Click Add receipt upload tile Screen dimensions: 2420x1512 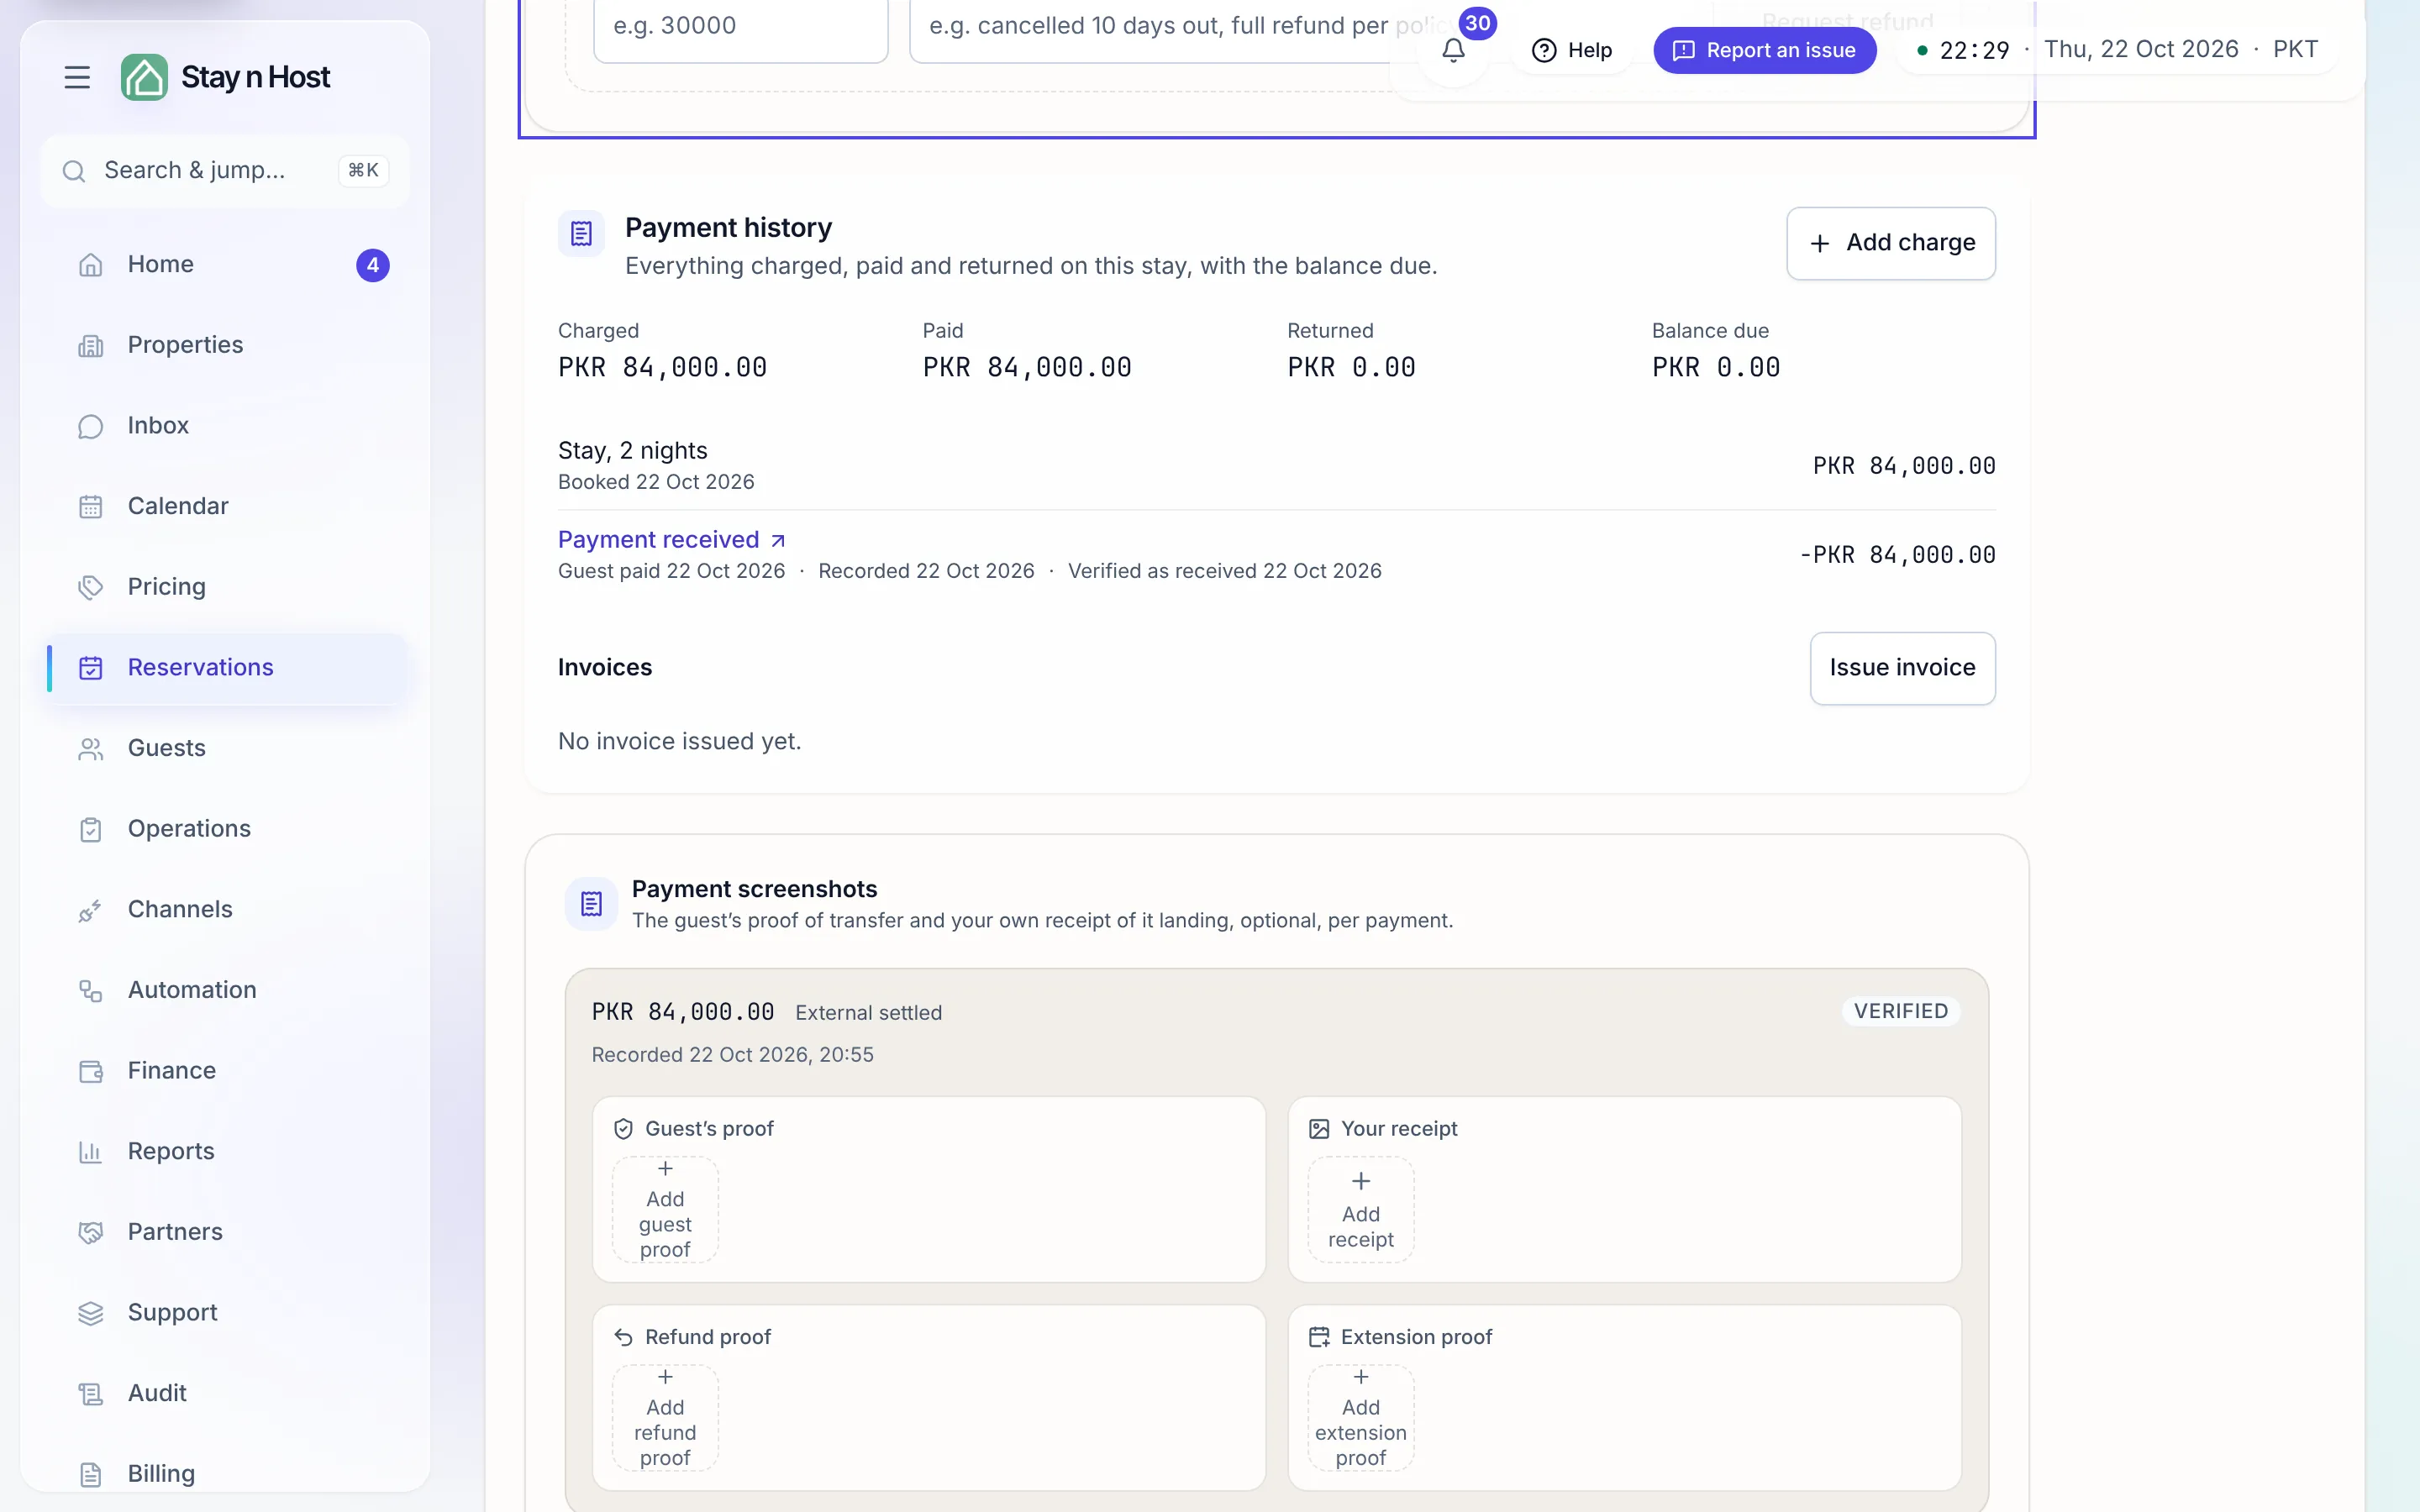[x=1360, y=1209]
